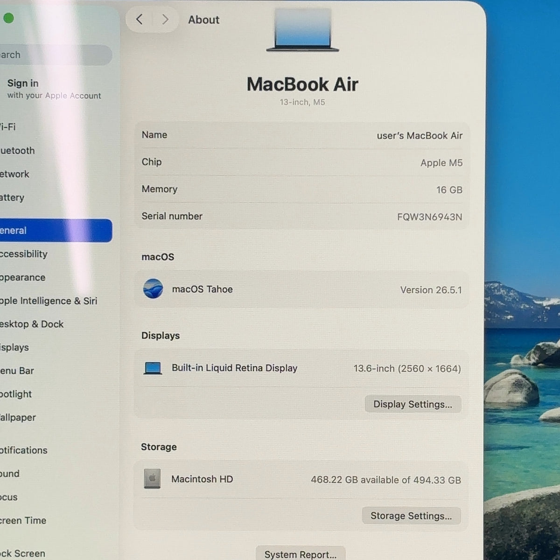The width and height of the screenshot is (560, 560).
Task: Open Accessibility in the sidebar
Action: (x=24, y=254)
